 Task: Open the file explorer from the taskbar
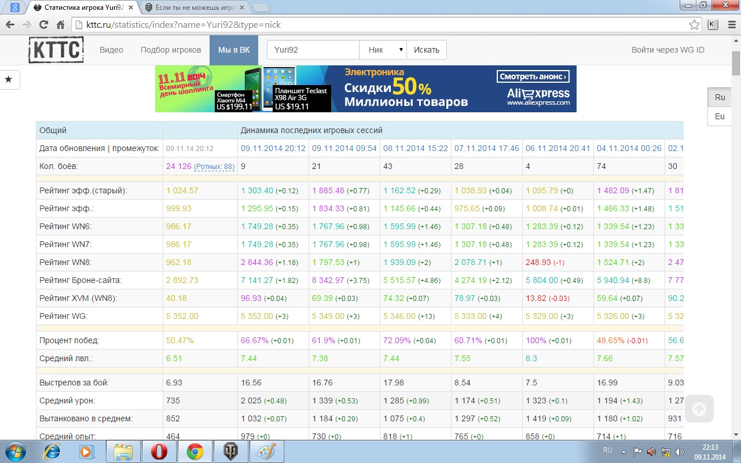click(123, 451)
